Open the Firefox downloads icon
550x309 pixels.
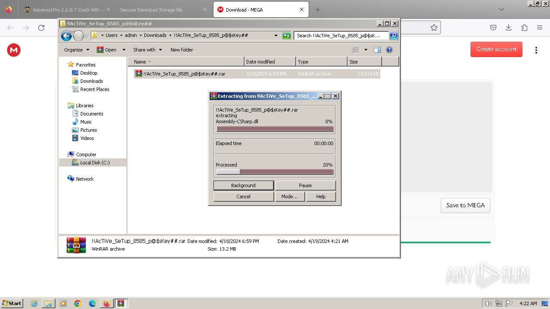coord(509,27)
